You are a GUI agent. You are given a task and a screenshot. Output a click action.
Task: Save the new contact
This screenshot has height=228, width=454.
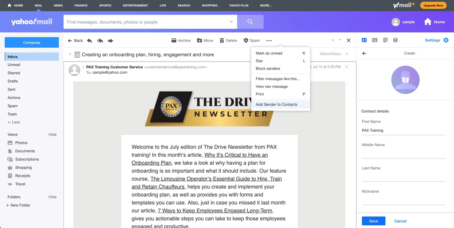coord(373,221)
